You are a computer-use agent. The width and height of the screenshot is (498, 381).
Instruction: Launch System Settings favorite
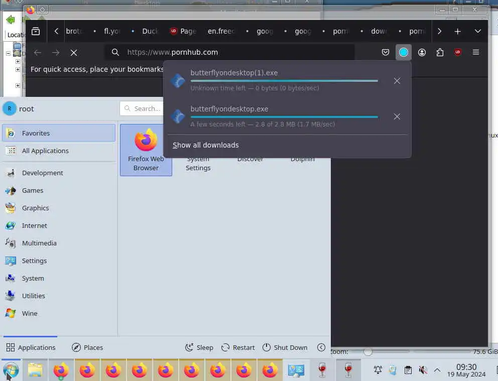[198, 164]
